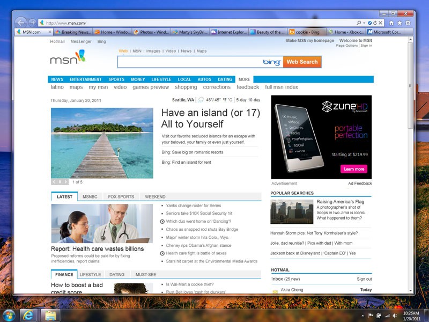429x322 pixels.
Task: Expand the MORE navigation dropdown
Action: 243,78
